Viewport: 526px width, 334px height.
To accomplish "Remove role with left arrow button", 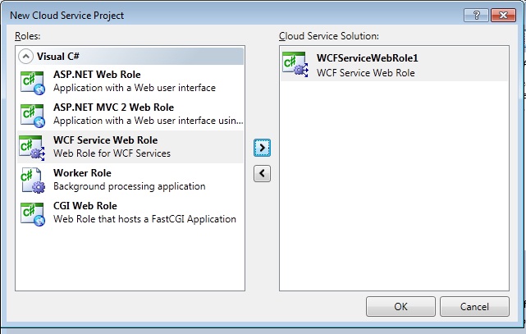I will coord(262,173).
